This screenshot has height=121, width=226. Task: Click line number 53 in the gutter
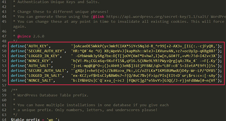click(4, 66)
